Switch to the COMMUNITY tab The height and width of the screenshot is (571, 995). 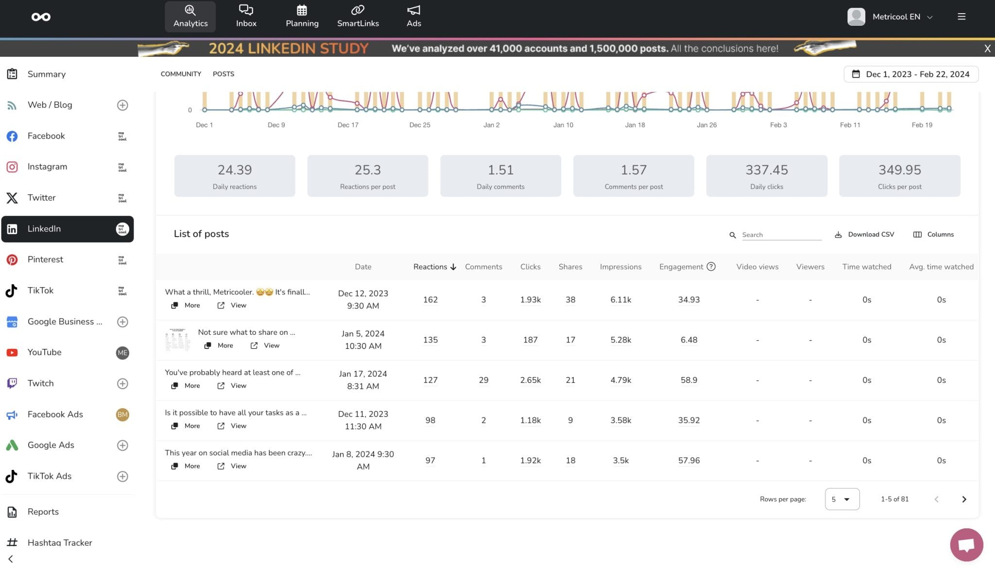pyautogui.click(x=181, y=74)
